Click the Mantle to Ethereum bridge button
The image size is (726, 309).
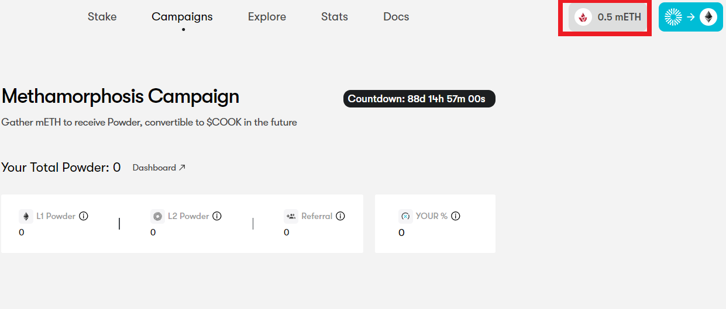coord(691,17)
